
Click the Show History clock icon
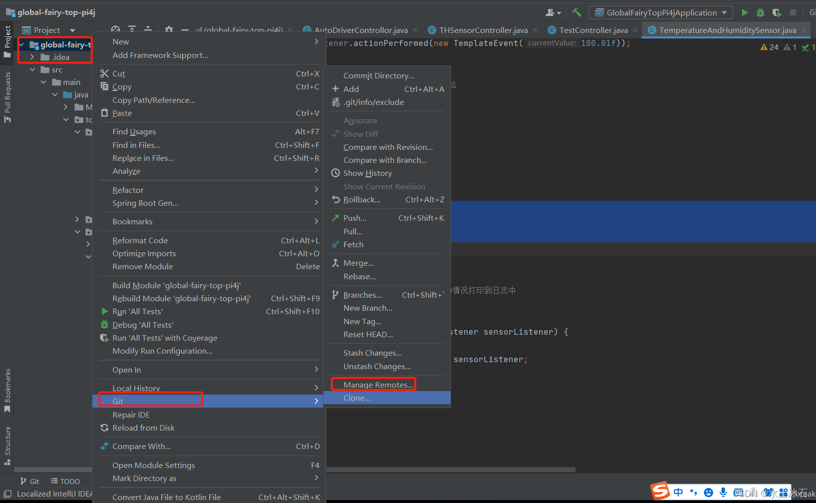click(335, 173)
